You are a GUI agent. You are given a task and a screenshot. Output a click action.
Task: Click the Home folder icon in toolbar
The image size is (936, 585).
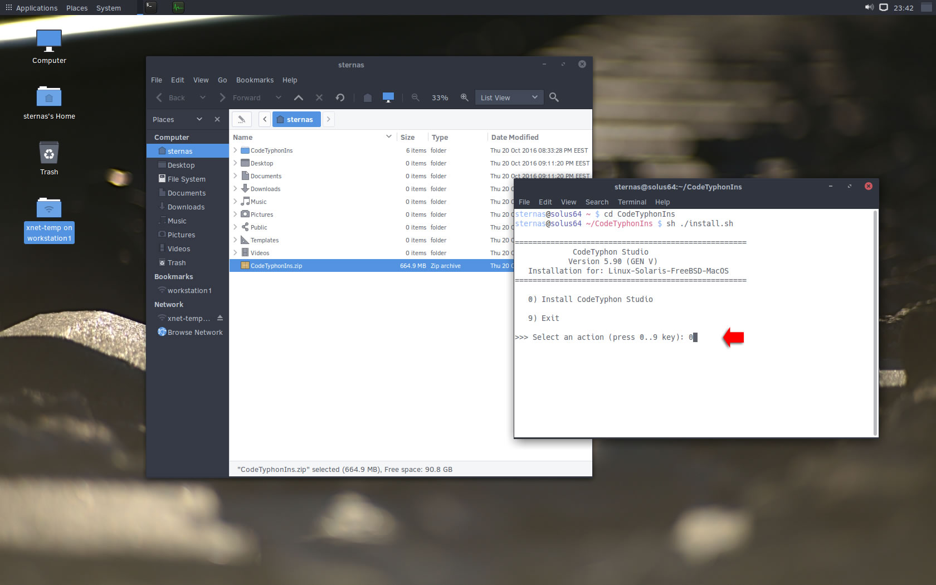[x=368, y=97]
